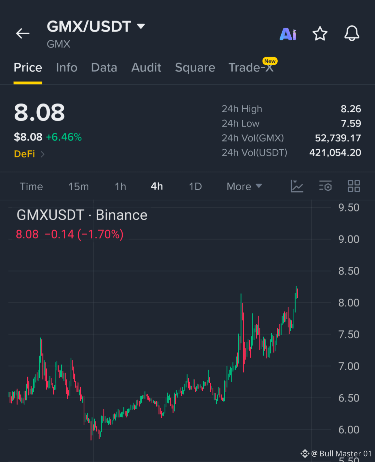375x462 pixels.
Task: Select the Time chart interval
Action: coord(31,186)
